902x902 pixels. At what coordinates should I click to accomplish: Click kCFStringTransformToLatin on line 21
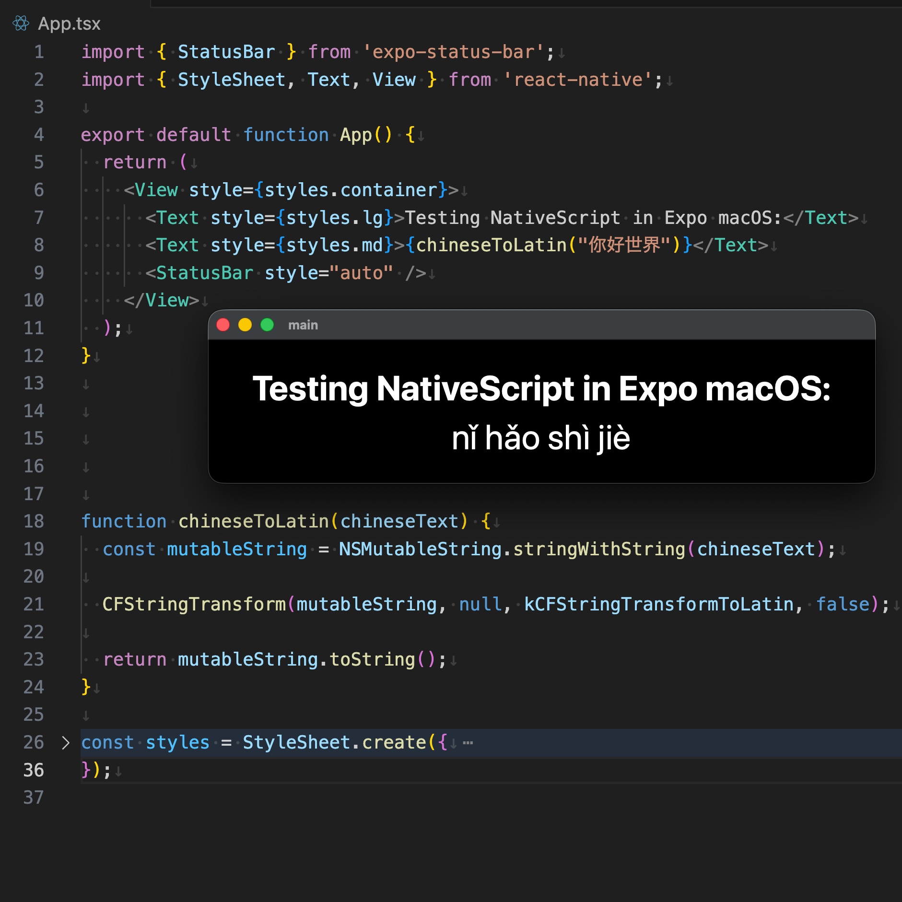click(x=659, y=604)
